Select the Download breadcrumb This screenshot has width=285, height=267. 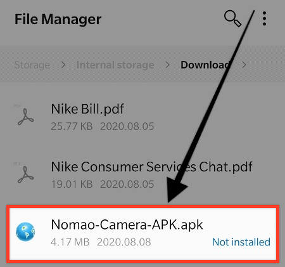pyautogui.click(x=205, y=65)
